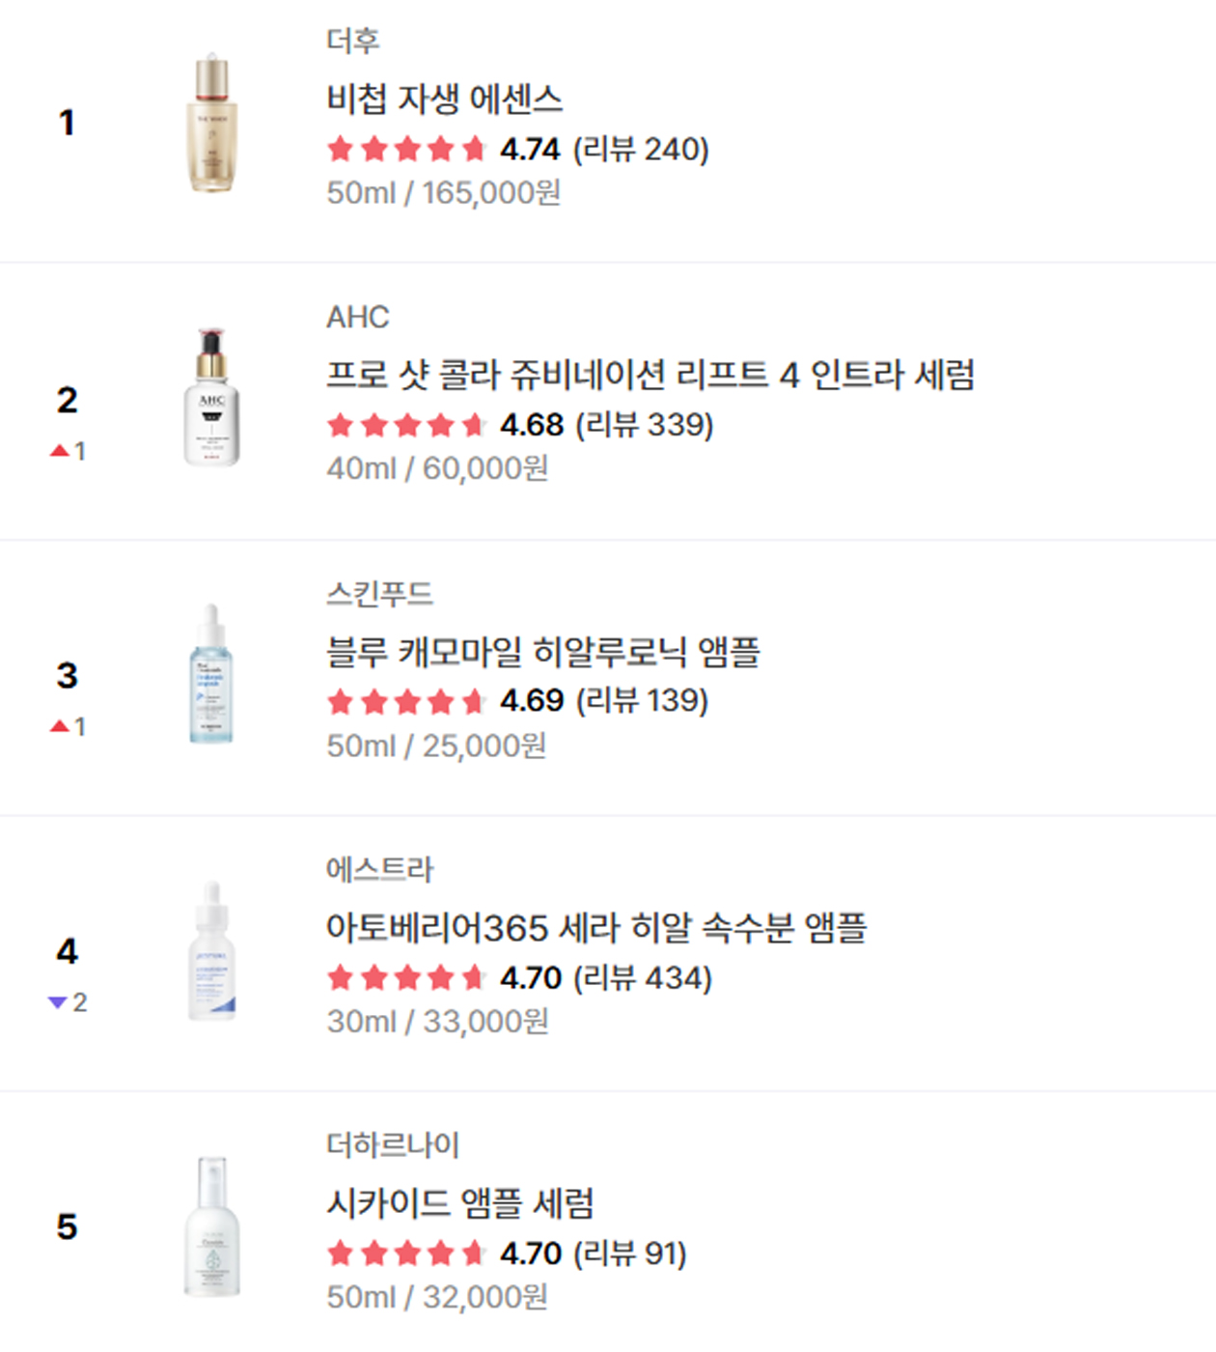
Task: Click the AHC brand label
Action: click(x=358, y=317)
